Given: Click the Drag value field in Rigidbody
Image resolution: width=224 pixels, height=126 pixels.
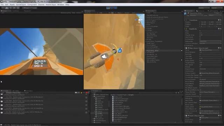Looking at the screenshot, I should 210,33.
